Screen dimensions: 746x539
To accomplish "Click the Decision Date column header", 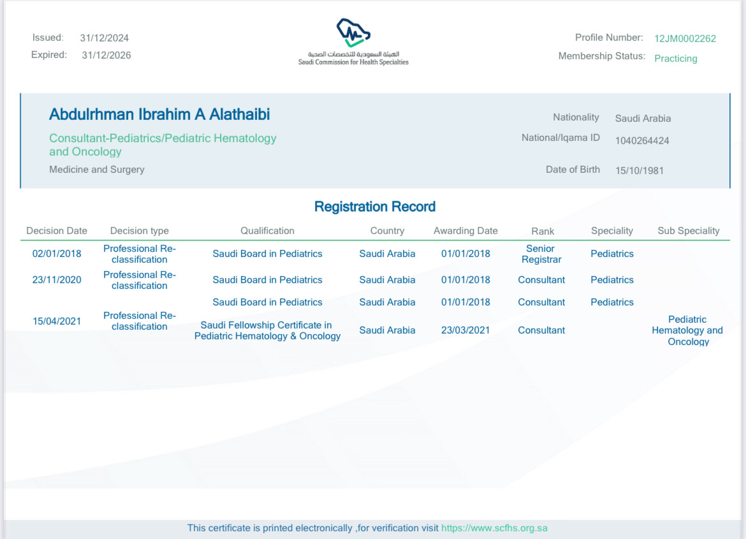I will tap(57, 231).
